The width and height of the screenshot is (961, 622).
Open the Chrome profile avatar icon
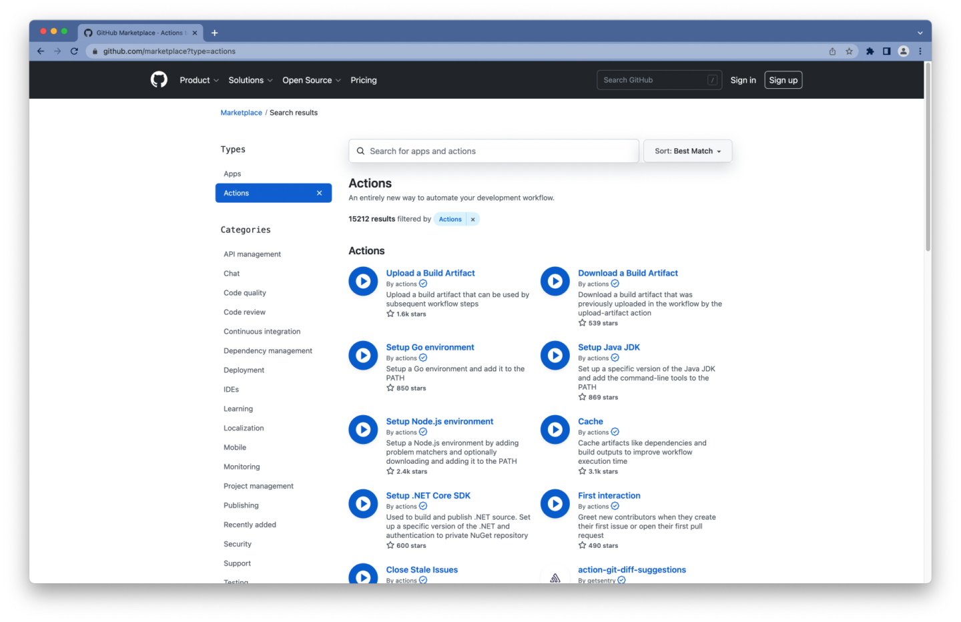904,51
